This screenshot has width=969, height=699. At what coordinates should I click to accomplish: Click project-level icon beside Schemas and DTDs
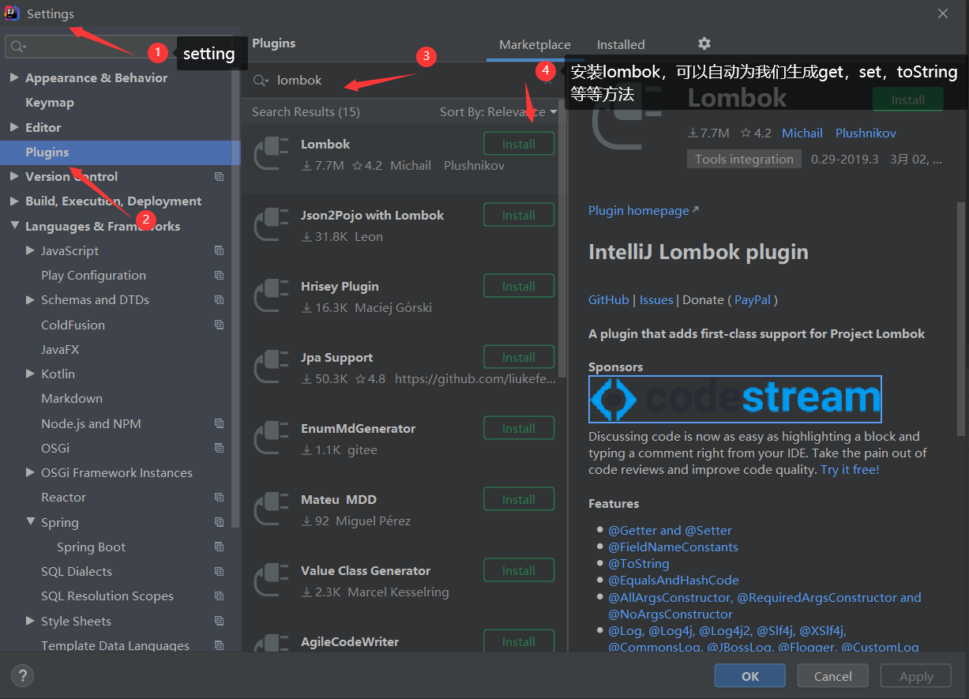(x=220, y=300)
